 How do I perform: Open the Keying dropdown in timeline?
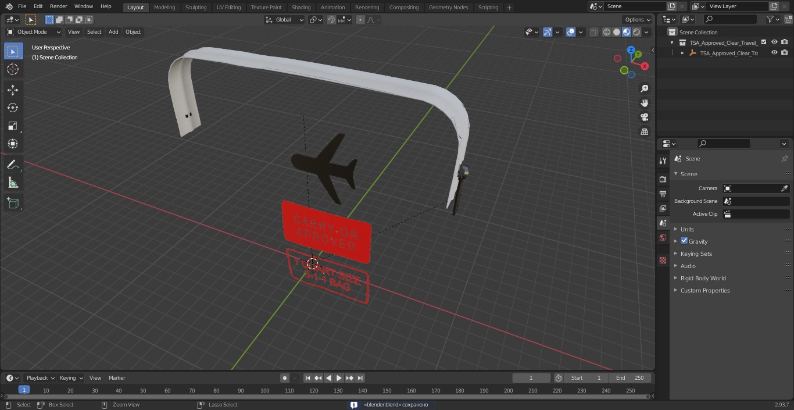[71, 378]
